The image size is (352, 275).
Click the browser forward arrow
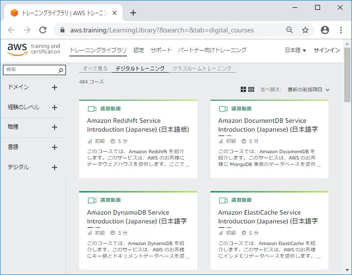point(27,30)
